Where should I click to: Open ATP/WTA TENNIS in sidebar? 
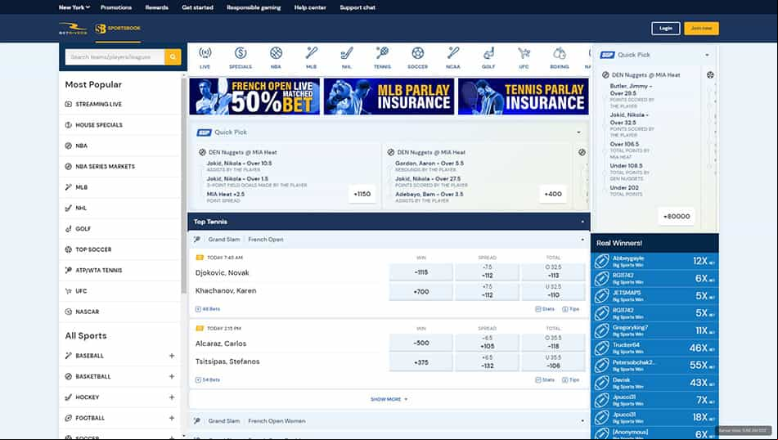tap(119, 271)
